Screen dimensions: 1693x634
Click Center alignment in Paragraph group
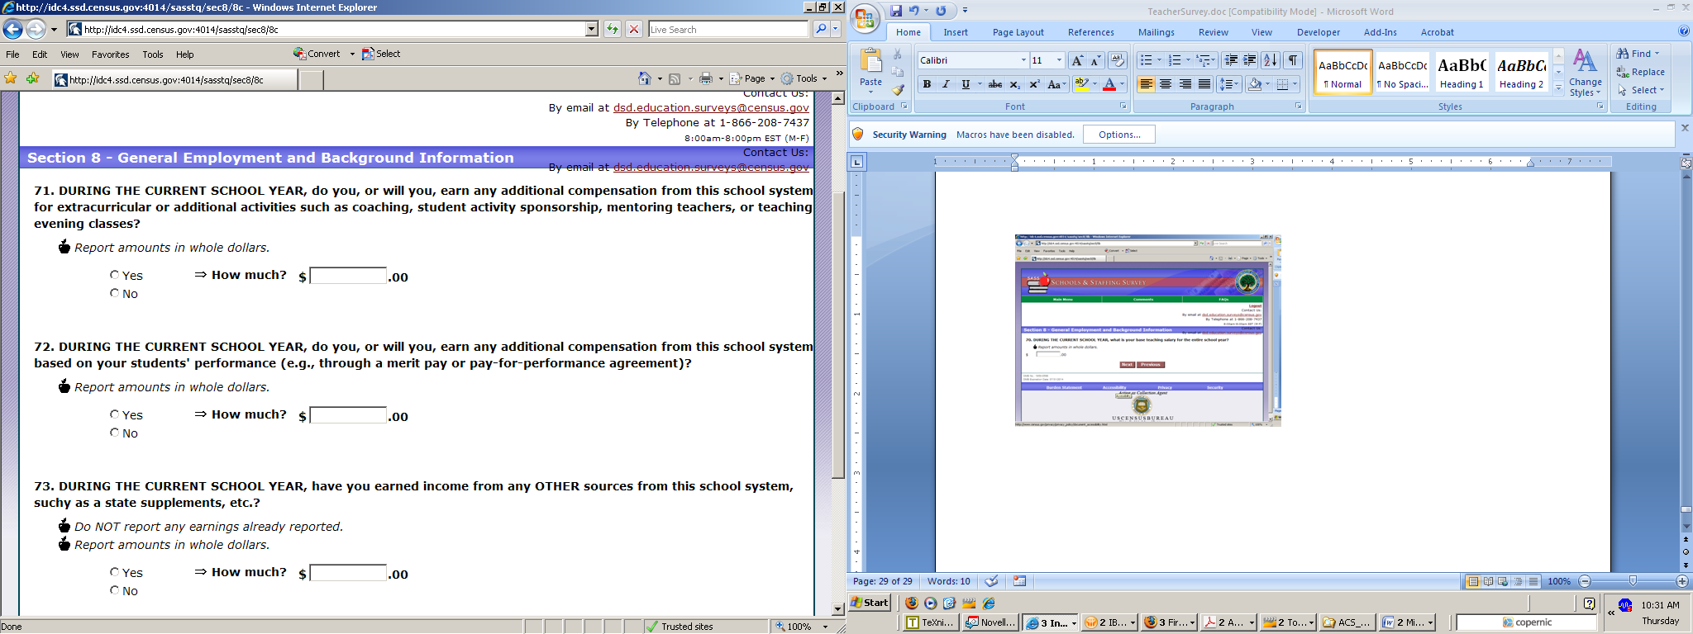(1166, 84)
